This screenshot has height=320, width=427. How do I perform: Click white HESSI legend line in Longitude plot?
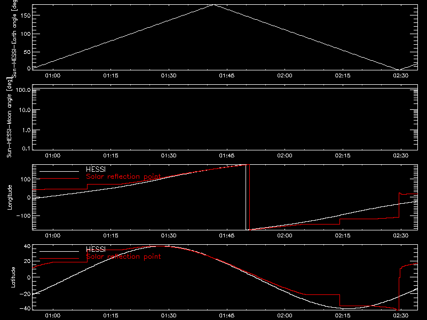click(x=59, y=171)
